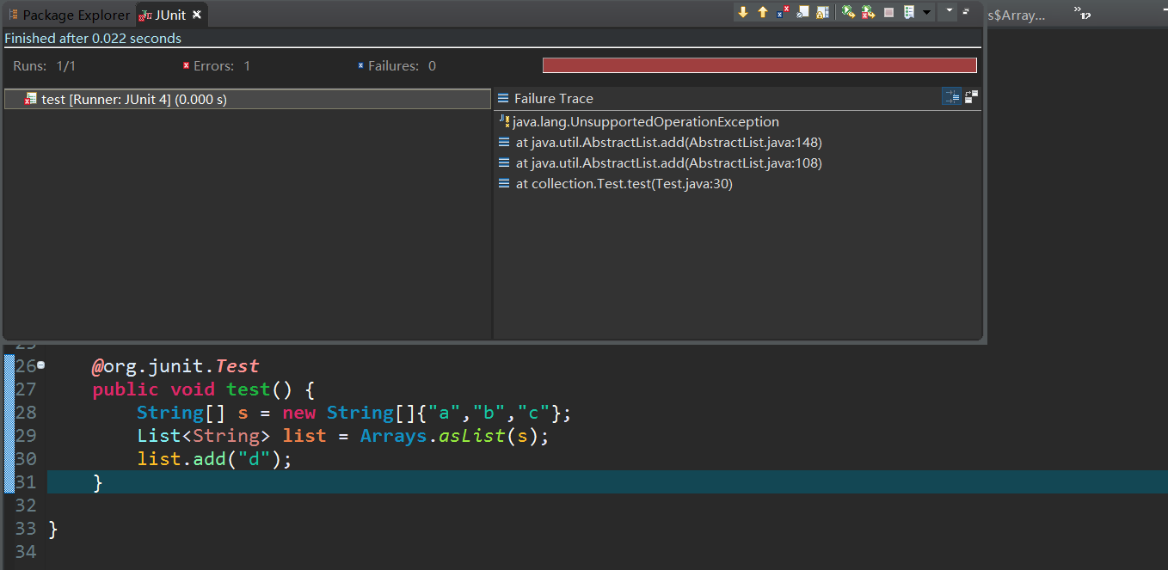Click line number 27 in gutter
1168x570 pixels.
click(x=26, y=389)
